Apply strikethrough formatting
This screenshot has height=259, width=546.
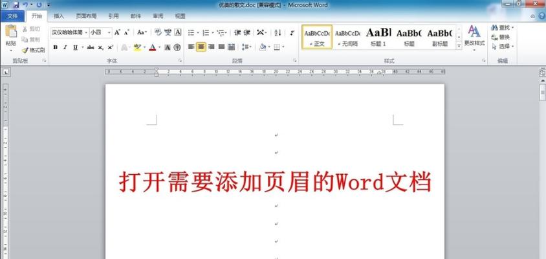(x=91, y=47)
